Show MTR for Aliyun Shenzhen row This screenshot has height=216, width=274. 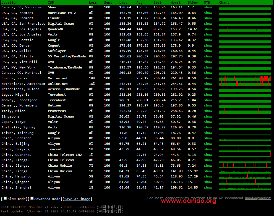208,138
